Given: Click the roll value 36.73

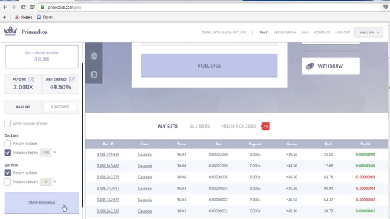Looking at the screenshot, I should pyautogui.click(x=328, y=211).
